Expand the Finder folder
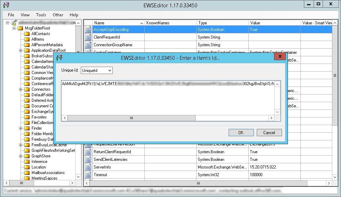The image size is (341, 197). tap(20, 128)
